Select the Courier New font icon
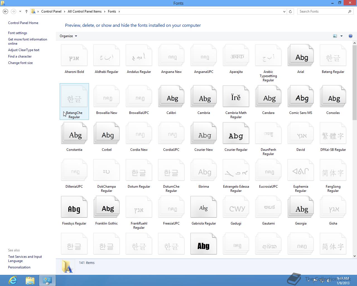 204,133
